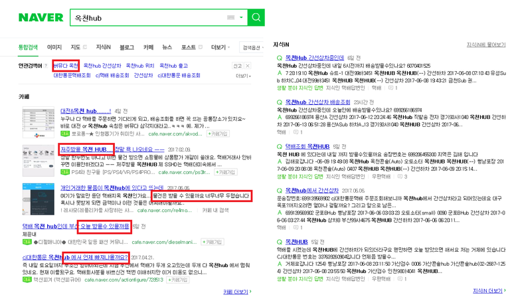Click 지식iN에 물어보기 link
510x297 pixels.
point(486,45)
